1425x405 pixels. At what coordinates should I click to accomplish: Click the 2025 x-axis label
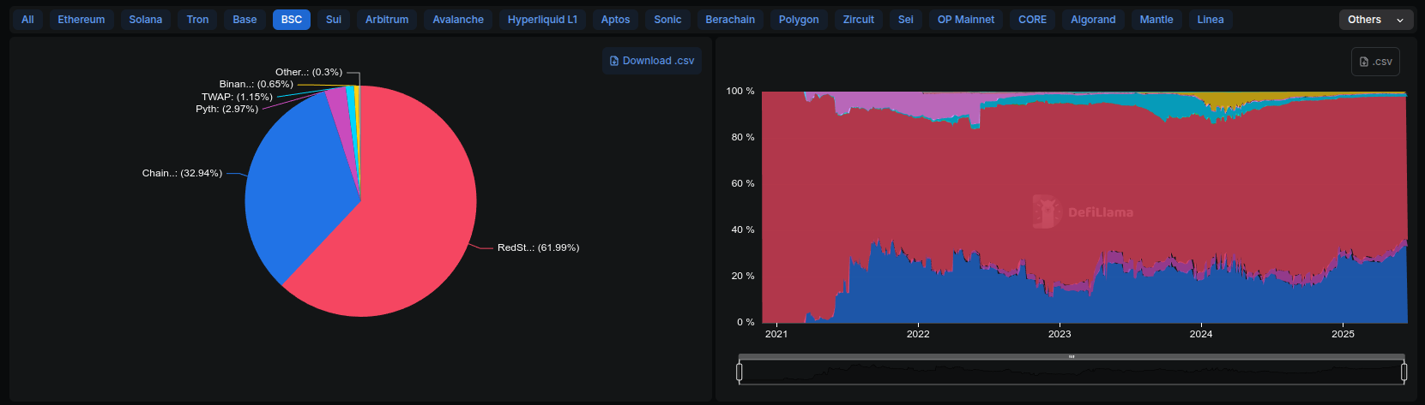(1343, 334)
